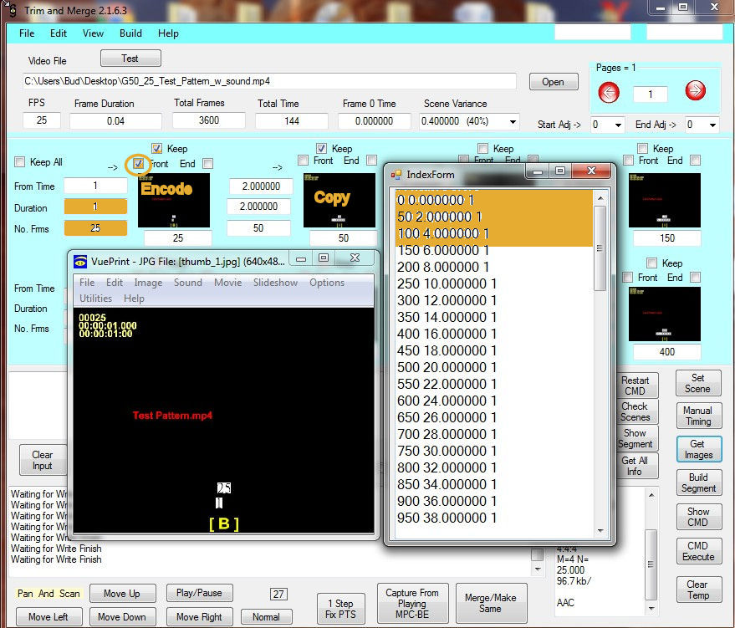
Task: Check Front checkbox for the 400 thumbnail
Action: tap(628, 278)
